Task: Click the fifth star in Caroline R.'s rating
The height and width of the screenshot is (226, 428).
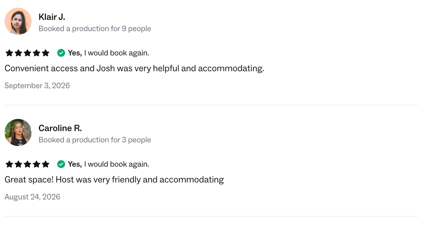Action: coord(46,164)
